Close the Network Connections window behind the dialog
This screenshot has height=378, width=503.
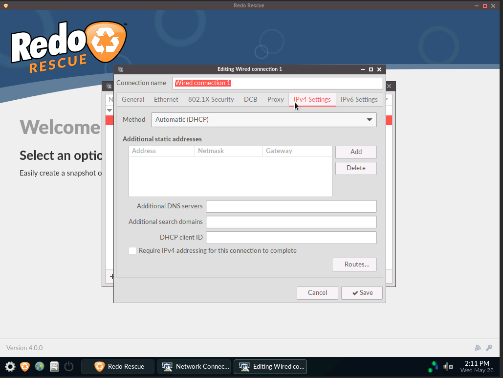tap(389, 86)
